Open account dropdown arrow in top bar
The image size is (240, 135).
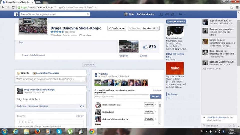point(185,14)
